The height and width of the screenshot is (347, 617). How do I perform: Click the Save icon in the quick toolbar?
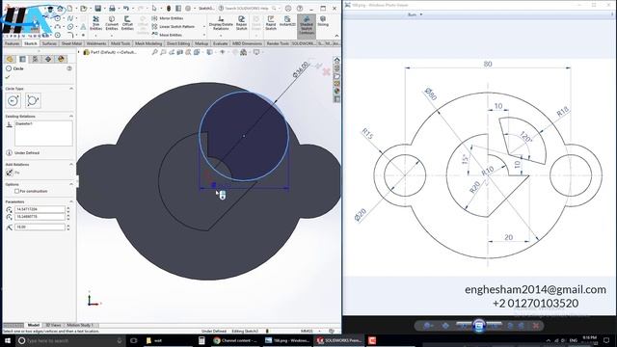click(x=98, y=9)
